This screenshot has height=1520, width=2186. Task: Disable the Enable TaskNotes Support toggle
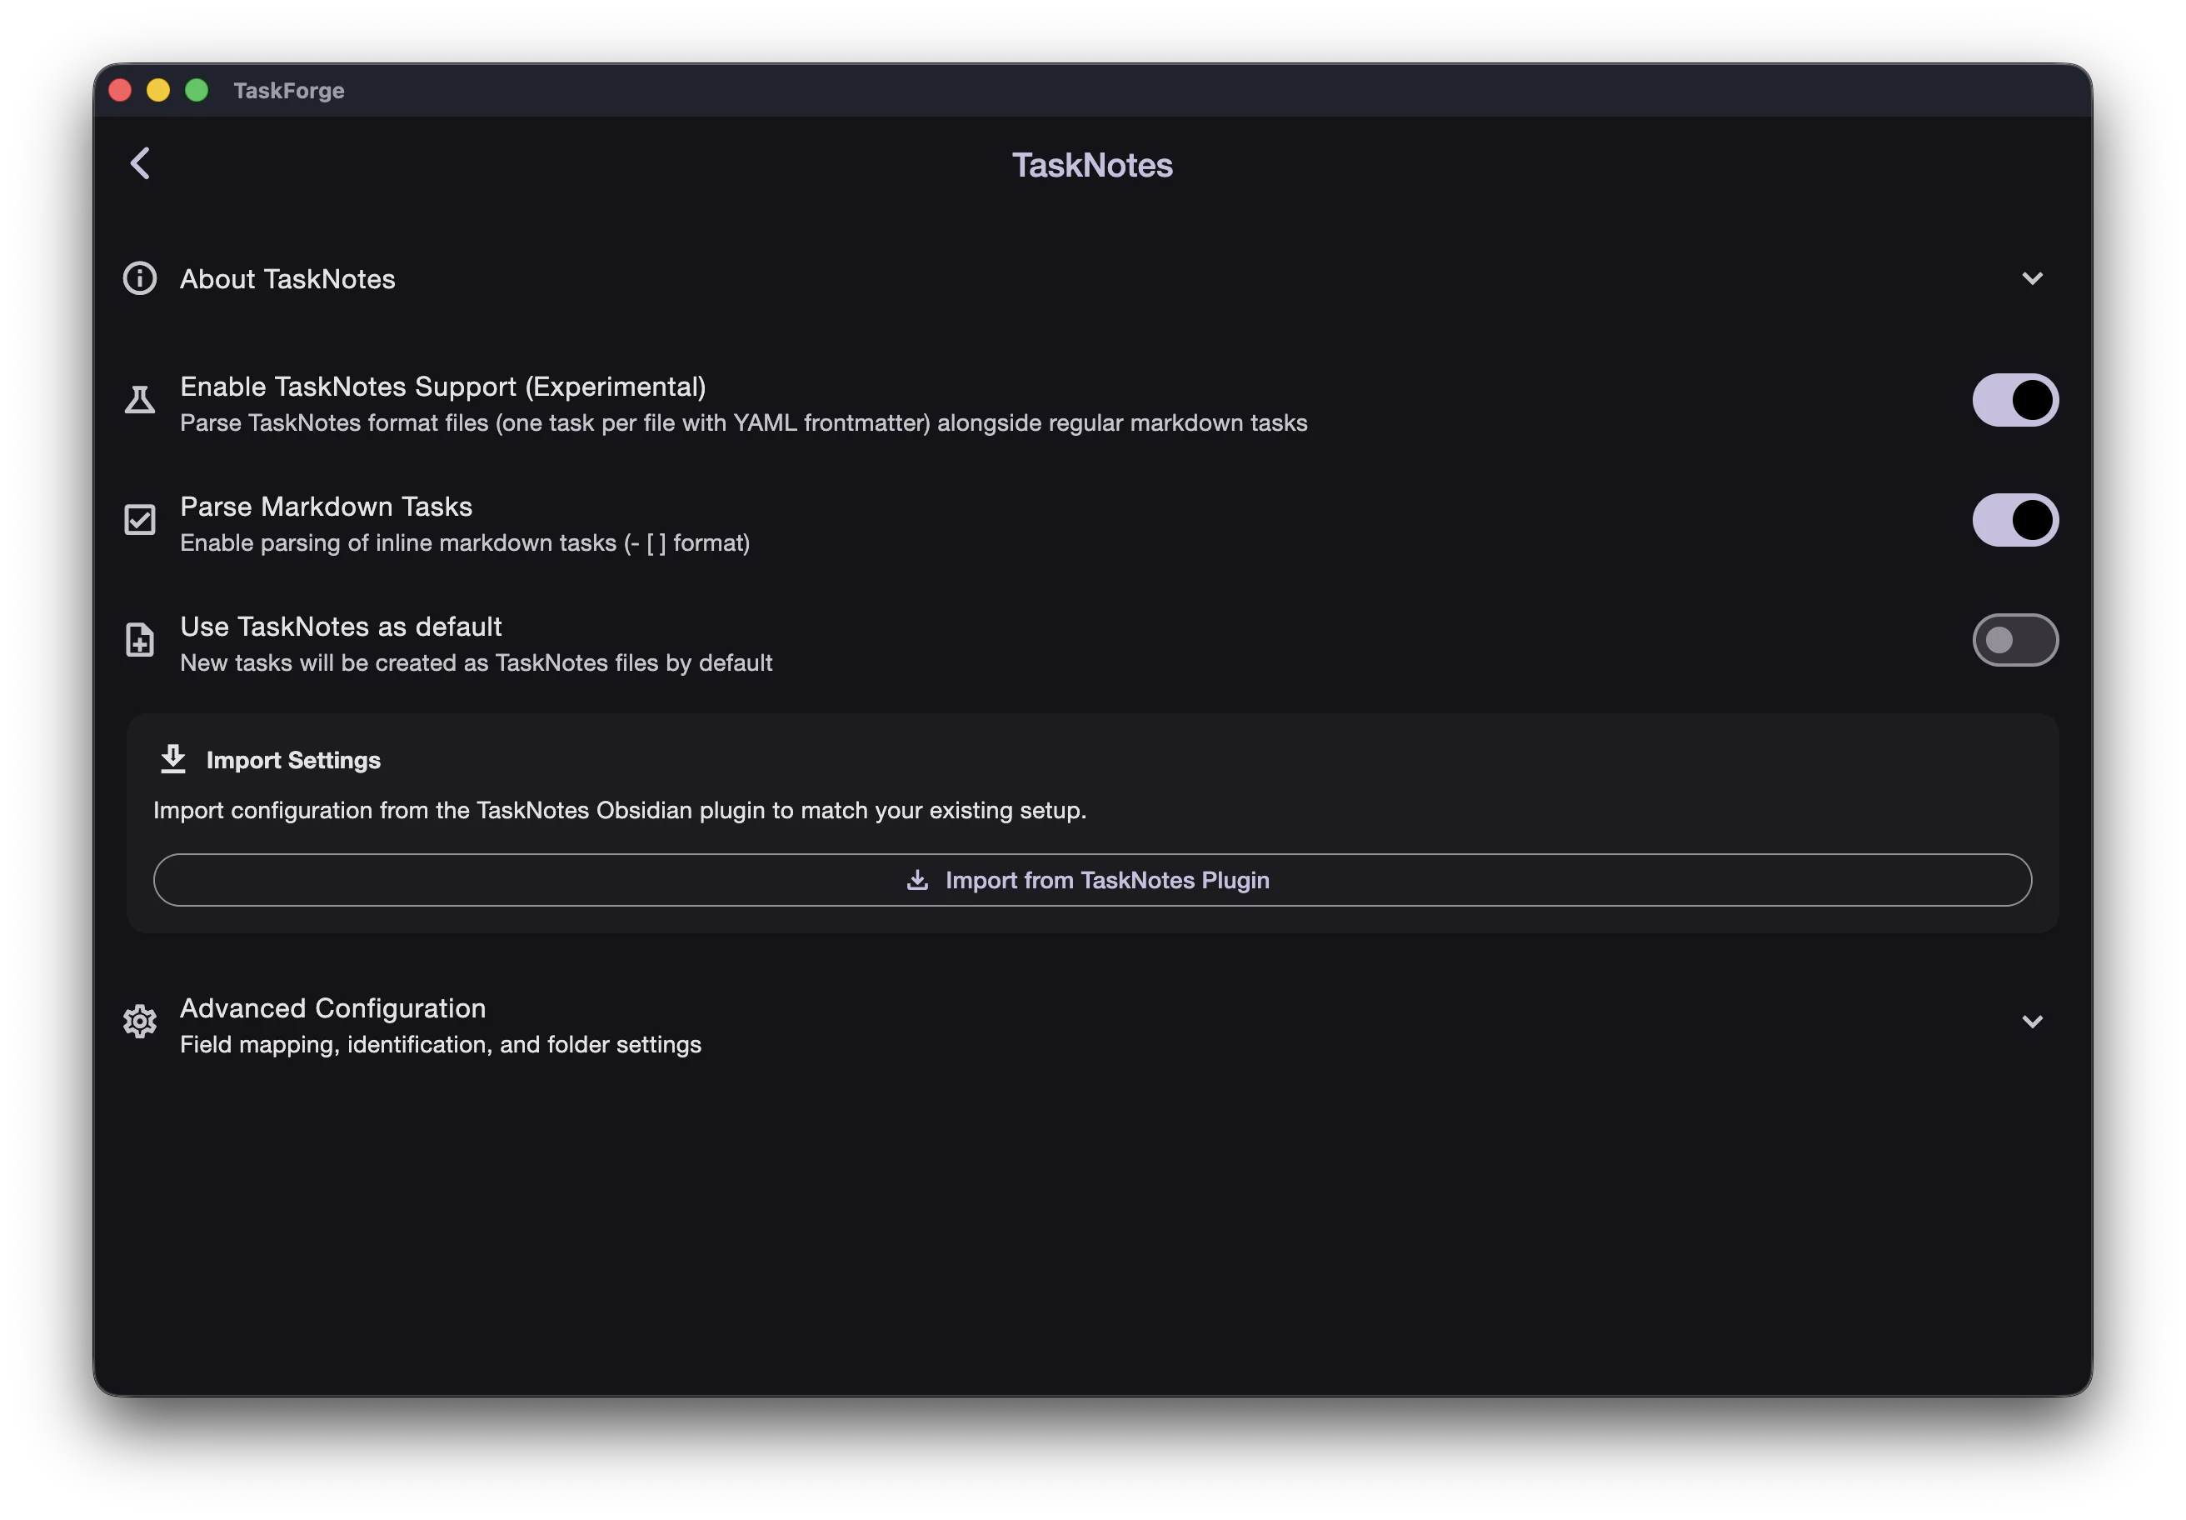(2014, 400)
